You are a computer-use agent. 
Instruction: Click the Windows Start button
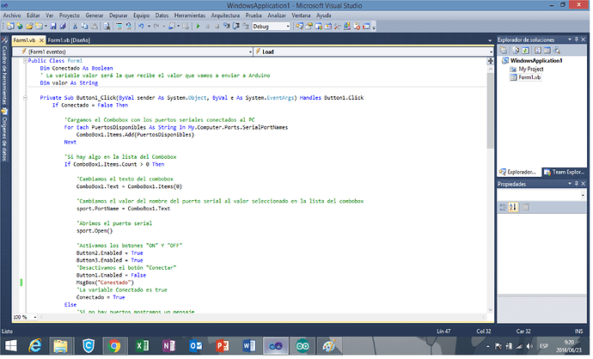[11, 348]
